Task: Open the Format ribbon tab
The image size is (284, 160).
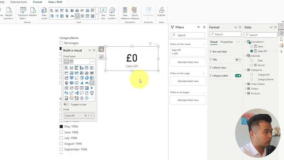Action: tap(37, 2)
